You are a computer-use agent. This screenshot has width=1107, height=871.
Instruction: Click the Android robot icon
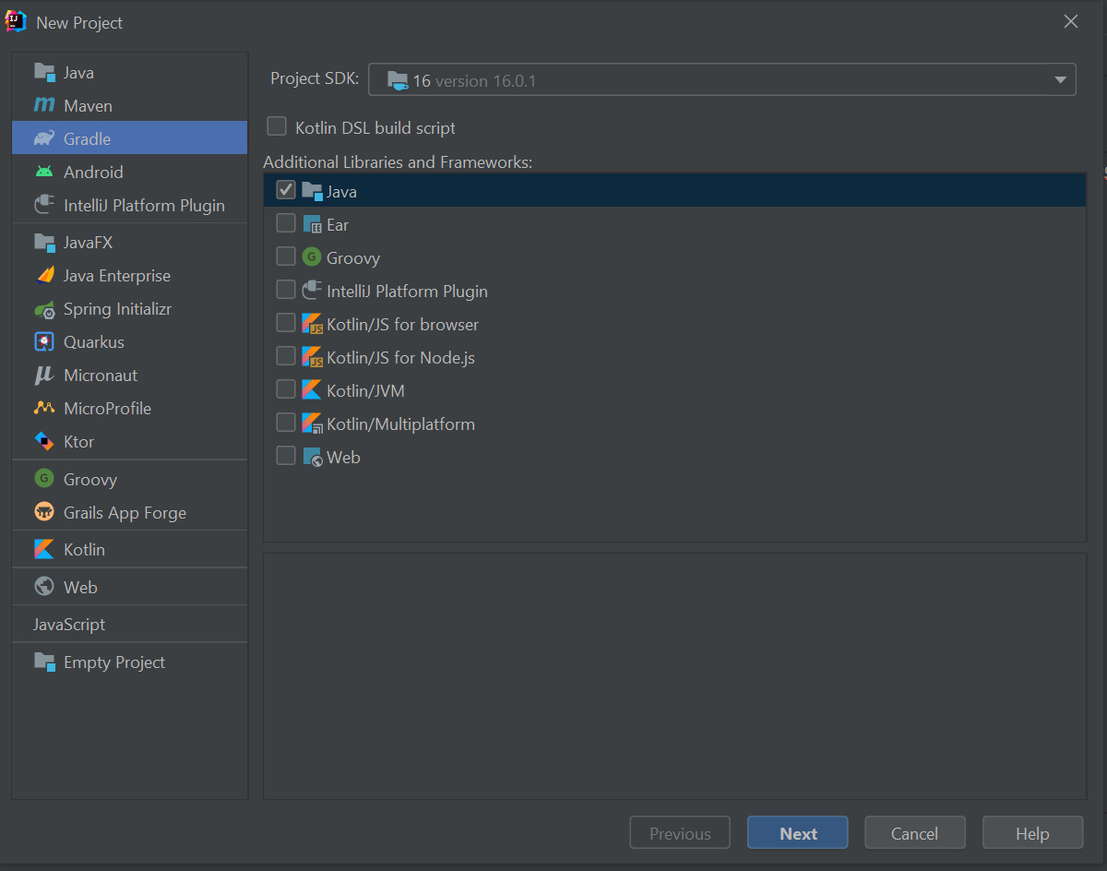point(44,172)
